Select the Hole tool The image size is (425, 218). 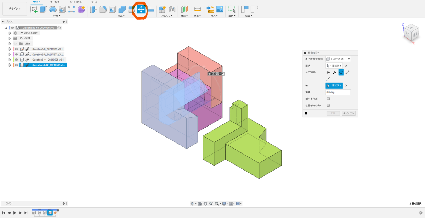tap(62, 10)
